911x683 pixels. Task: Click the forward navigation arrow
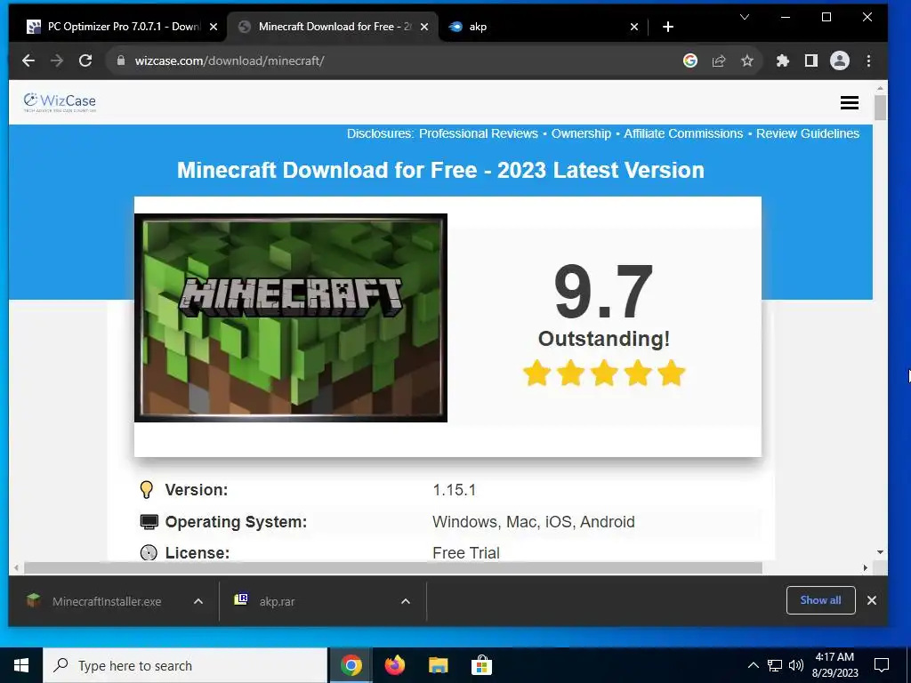tap(57, 60)
